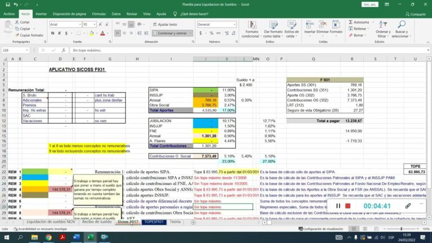Apply thousands separator style 000
The height and width of the screenshot is (243, 432).
[218, 33]
